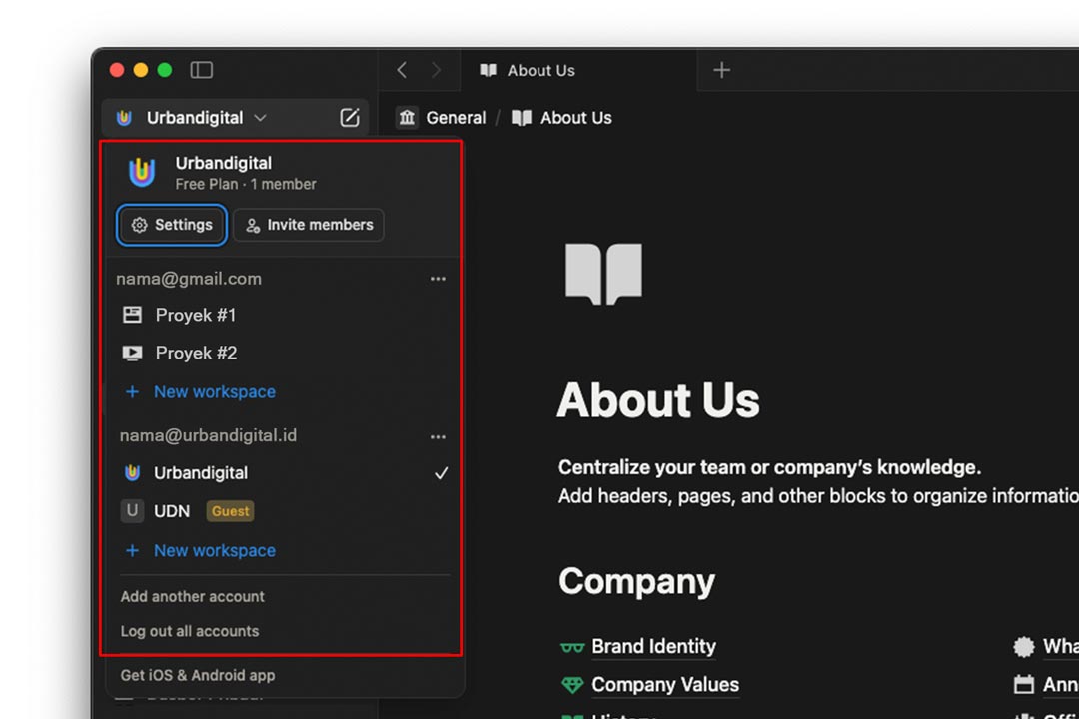Click the UDN workspace letter icon
Screen dimensions: 1079x719
pyautogui.click(x=132, y=511)
